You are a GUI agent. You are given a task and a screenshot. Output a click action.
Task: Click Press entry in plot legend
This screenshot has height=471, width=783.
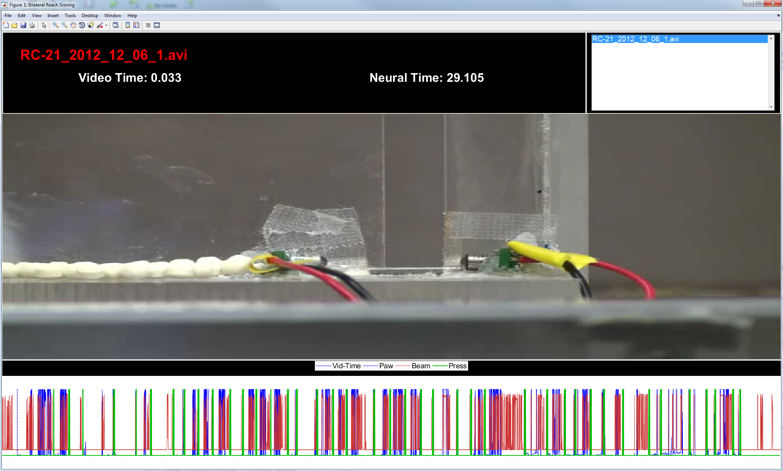point(457,366)
